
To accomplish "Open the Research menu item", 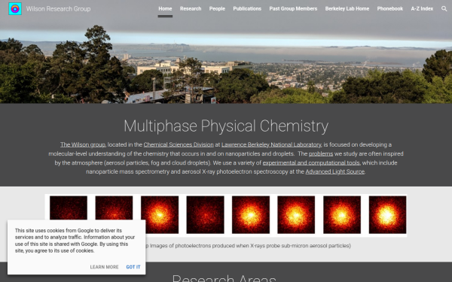I will point(191,8).
